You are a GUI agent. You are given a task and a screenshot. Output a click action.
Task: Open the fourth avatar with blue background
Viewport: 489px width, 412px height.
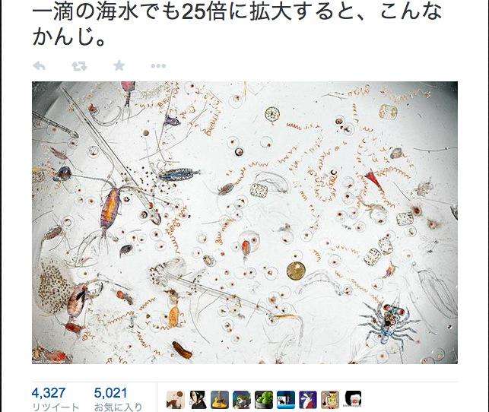pyautogui.click(x=242, y=400)
